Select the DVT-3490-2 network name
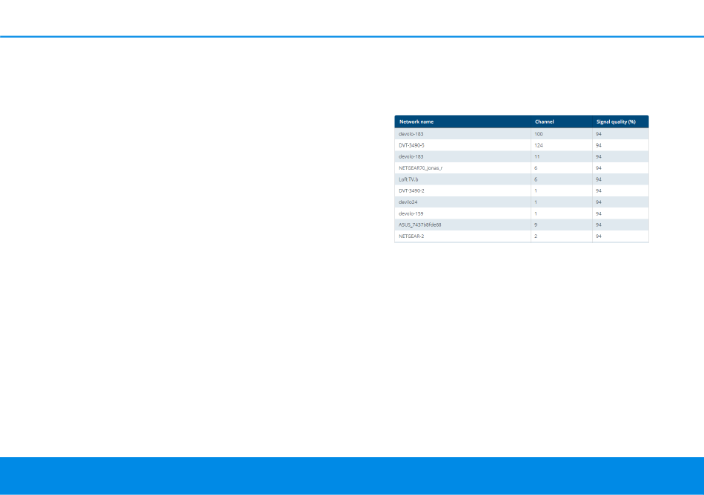Viewport: 704px width, 495px height. pyautogui.click(x=411, y=190)
